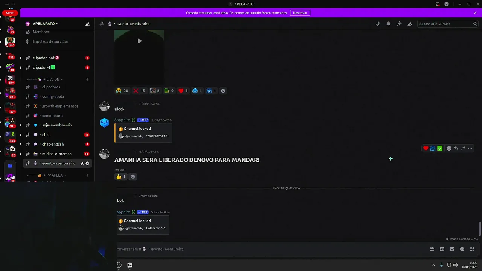Image resolution: width=482 pixels, height=271 pixels.
Task: Open the GIF picker
Action: point(442,249)
